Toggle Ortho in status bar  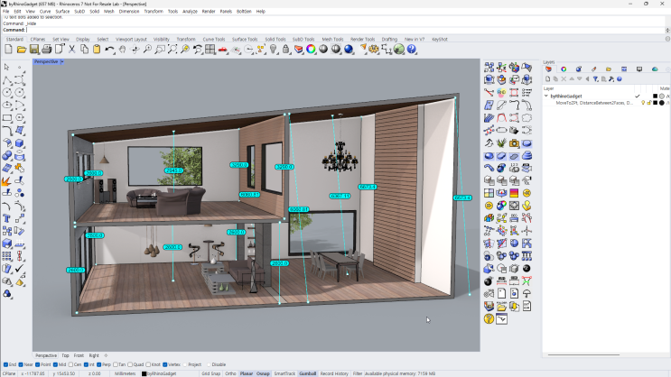(x=230, y=373)
